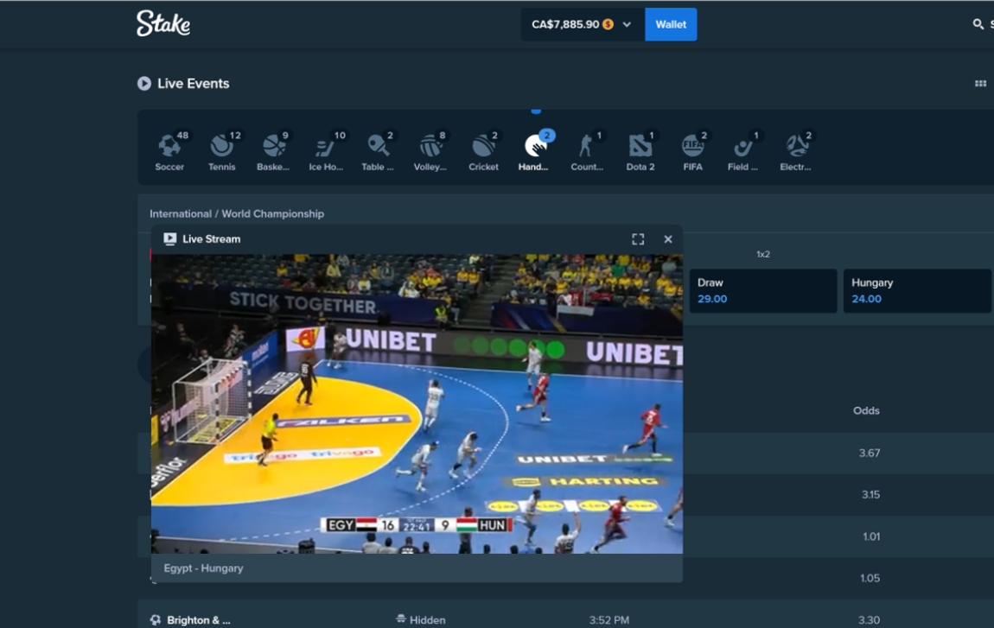
Task: Open the Ice Hockey category
Action: (326, 147)
